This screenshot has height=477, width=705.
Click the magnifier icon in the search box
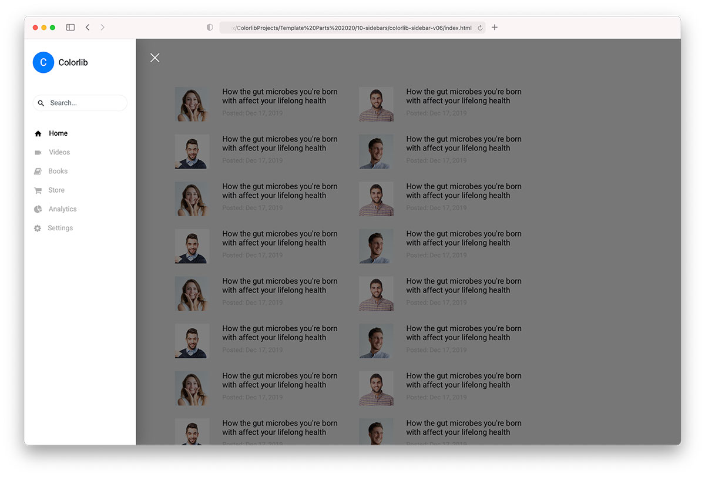pos(41,103)
